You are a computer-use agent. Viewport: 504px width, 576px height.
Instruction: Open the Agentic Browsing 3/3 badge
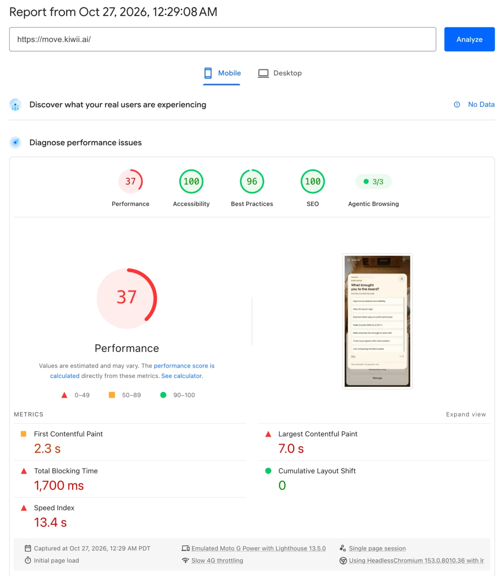373,182
